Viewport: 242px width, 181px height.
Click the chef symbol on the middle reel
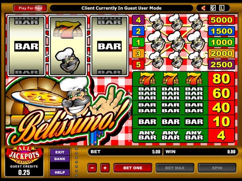(x=68, y=60)
